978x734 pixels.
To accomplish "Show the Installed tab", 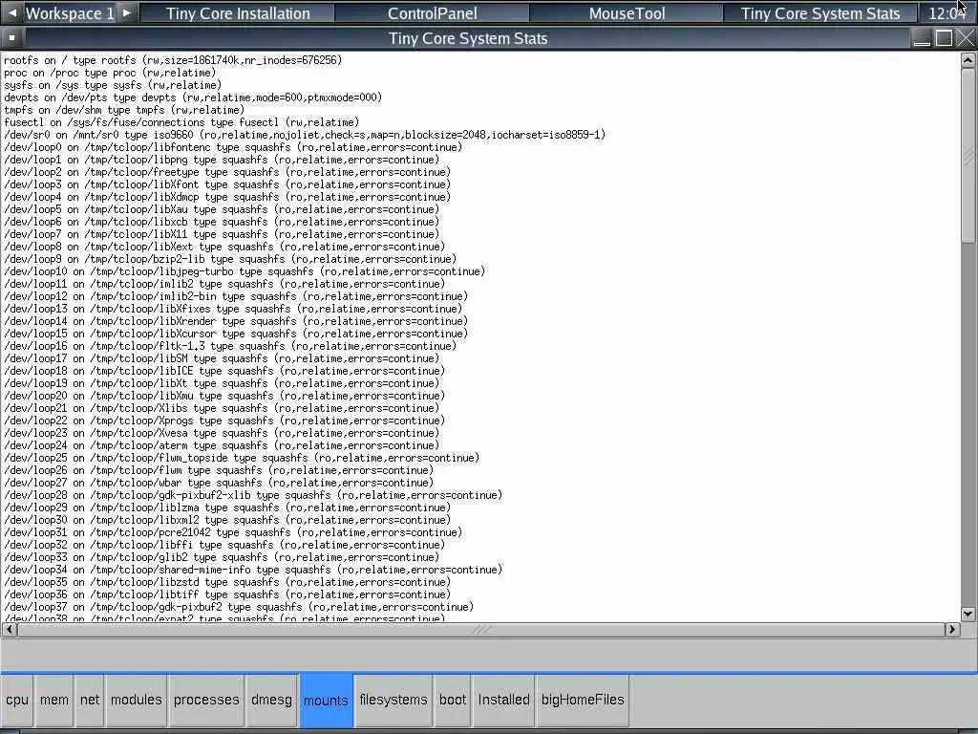I will pos(504,701).
